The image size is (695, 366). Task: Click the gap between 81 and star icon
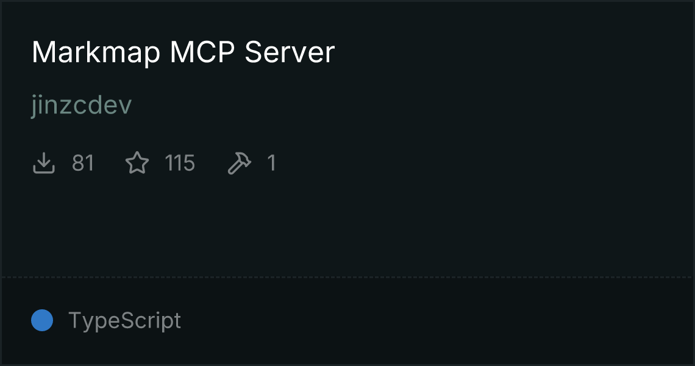coord(110,163)
